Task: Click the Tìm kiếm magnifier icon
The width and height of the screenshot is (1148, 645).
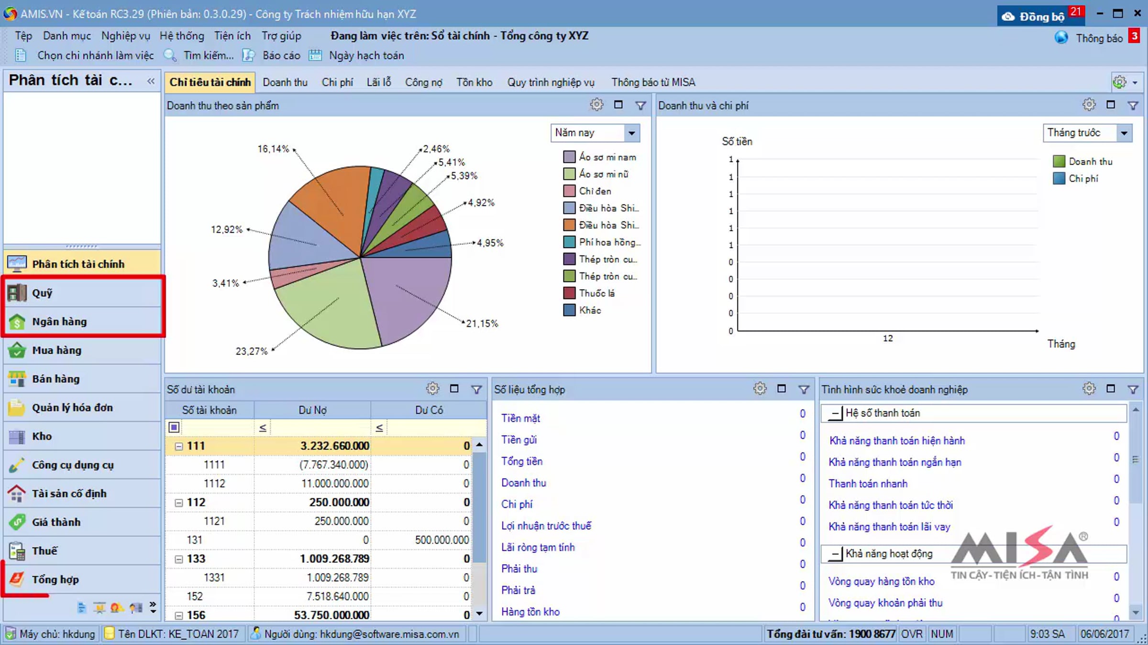Action: (x=170, y=55)
